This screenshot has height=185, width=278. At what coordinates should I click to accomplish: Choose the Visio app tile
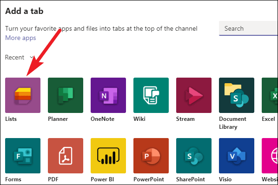coord(237,156)
